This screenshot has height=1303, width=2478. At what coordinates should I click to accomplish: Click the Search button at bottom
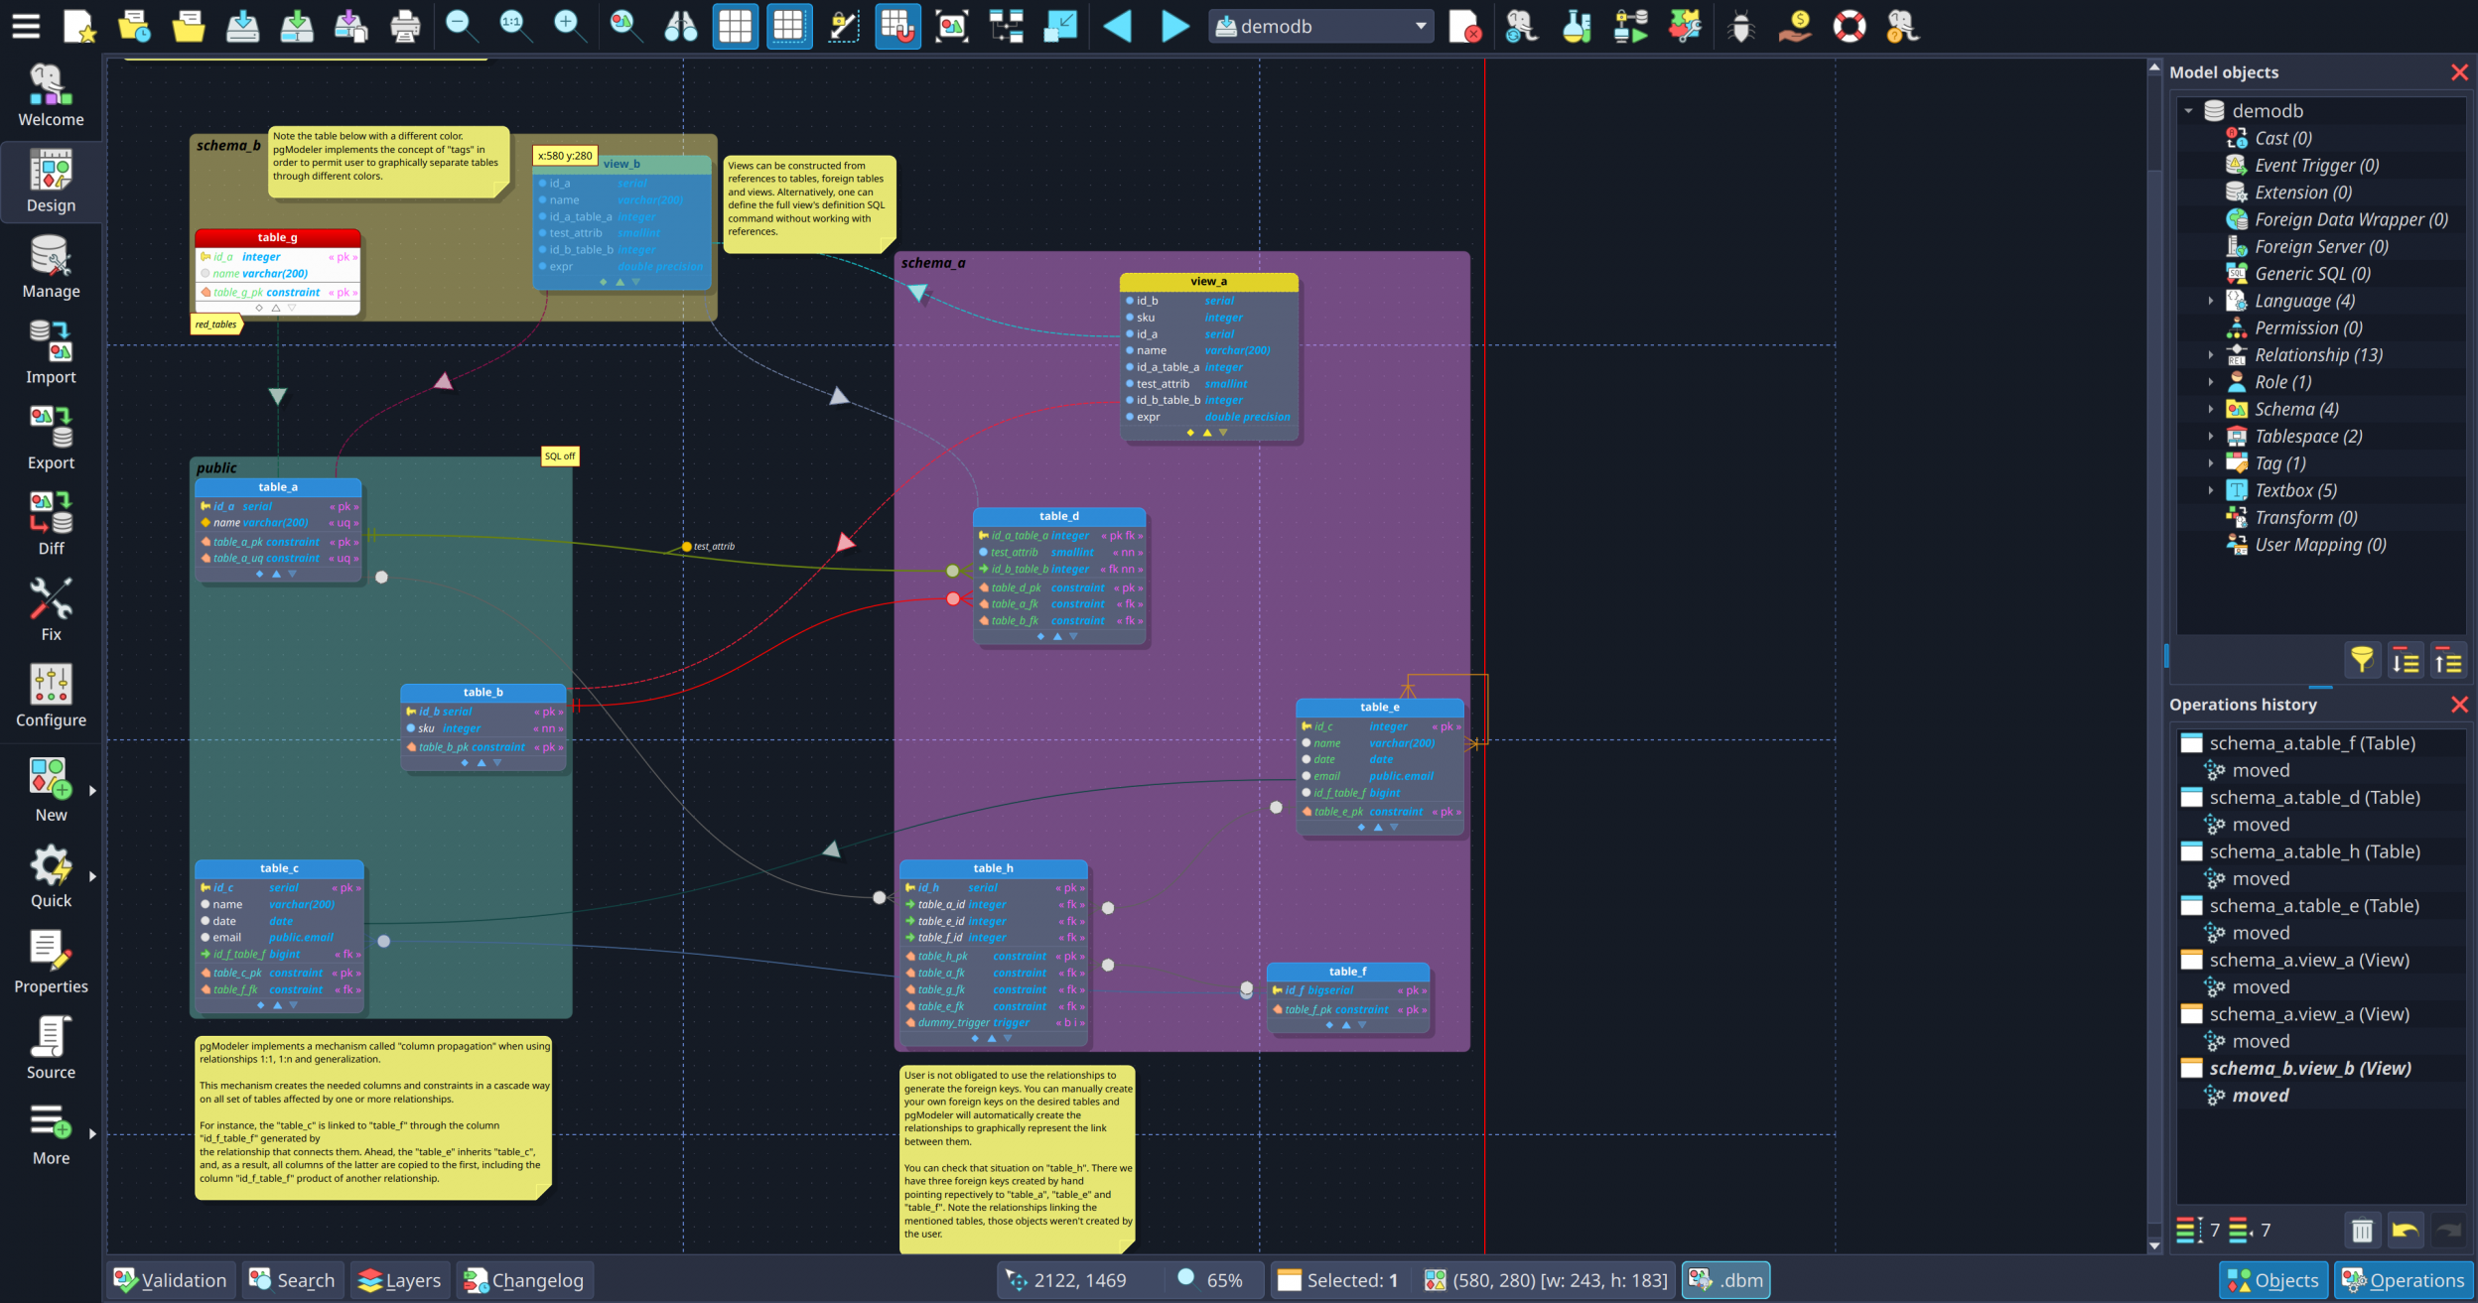pyautogui.click(x=292, y=1280)
